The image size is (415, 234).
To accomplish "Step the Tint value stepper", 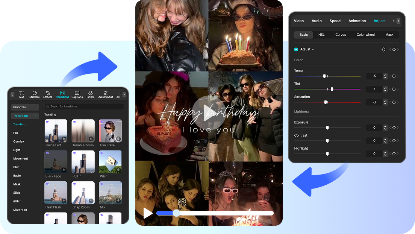I will 385,89.
